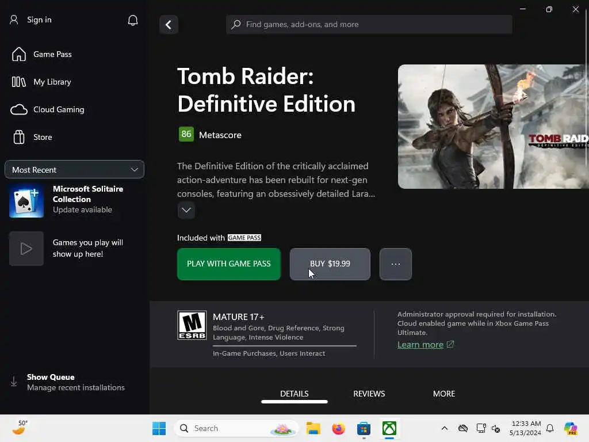
Task: Switch to the Details tab
Action: pyautogui.click(x=294, y=394)
